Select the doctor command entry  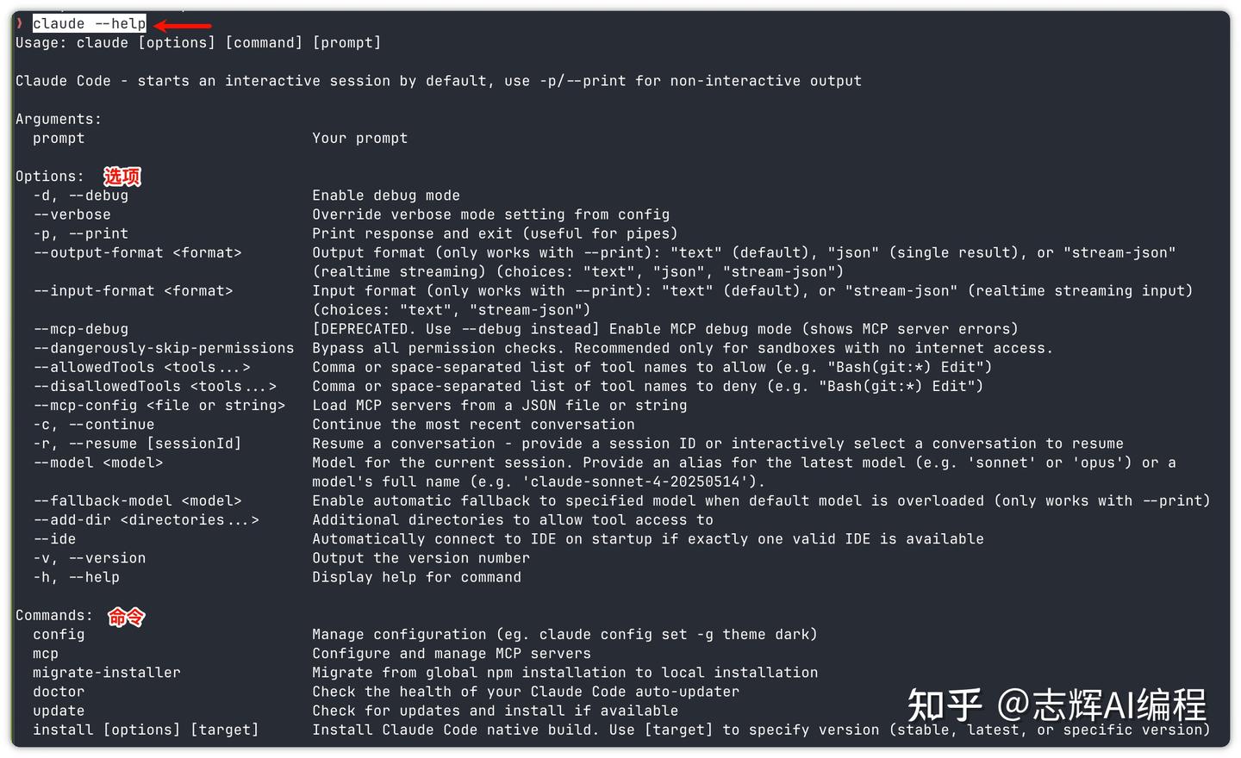(59, 692)
